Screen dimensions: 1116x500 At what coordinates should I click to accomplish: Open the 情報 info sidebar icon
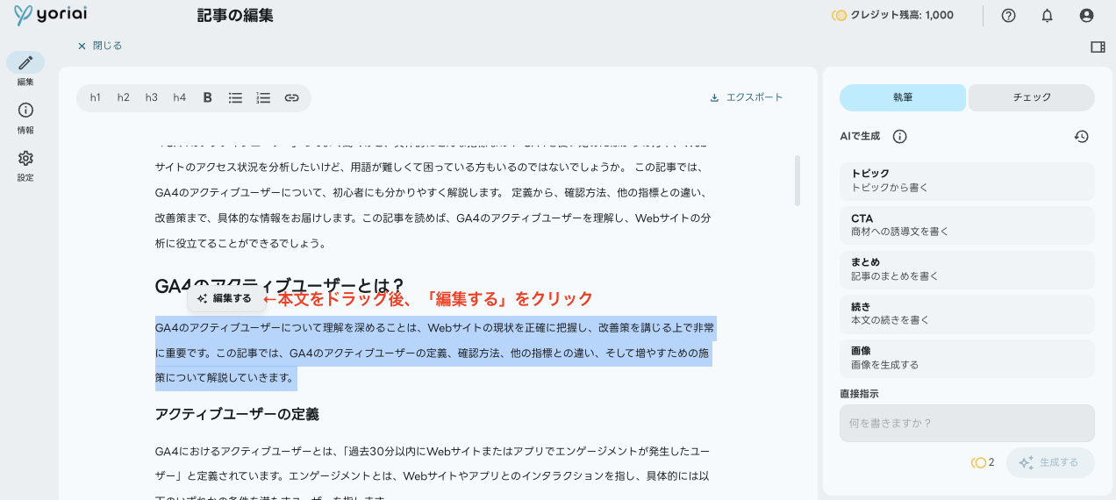25,111
